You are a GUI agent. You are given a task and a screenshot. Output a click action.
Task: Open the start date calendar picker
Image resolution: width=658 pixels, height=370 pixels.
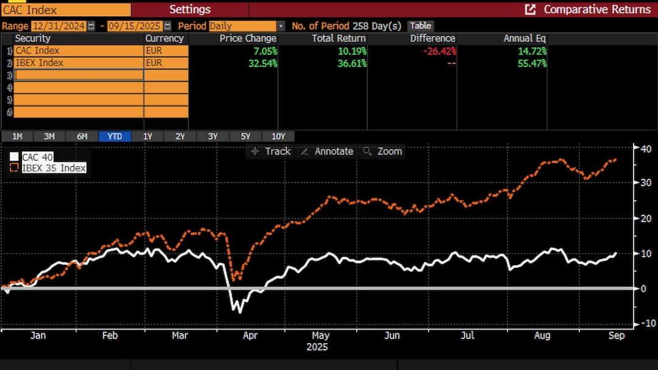pyautogui.click(x=91, y=26)
